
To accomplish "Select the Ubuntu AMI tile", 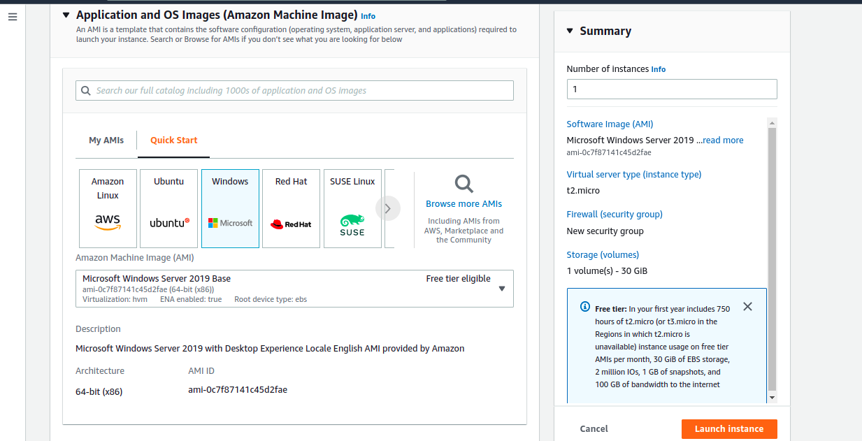I will [168, 208].
